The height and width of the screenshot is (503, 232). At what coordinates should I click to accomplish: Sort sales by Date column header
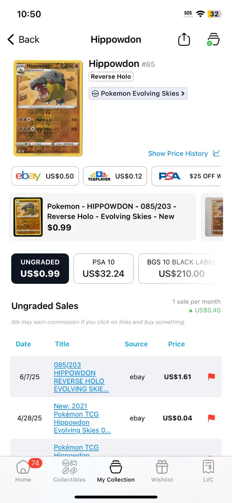(x=23, y=344)
